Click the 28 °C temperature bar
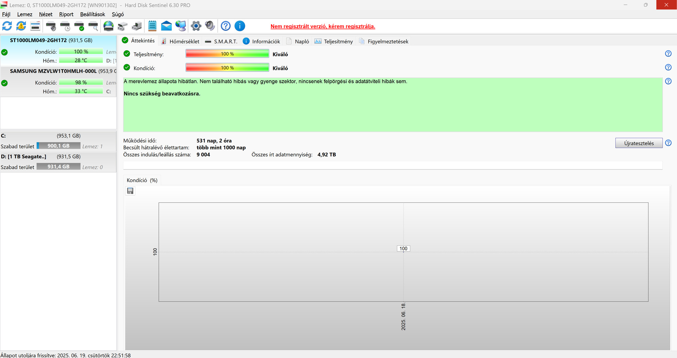 81,60
